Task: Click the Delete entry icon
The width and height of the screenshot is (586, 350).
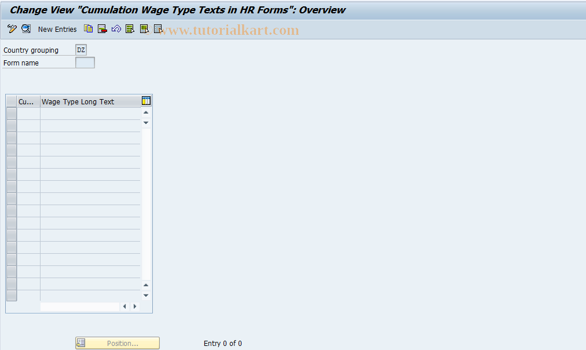Action: coord(102,29)
